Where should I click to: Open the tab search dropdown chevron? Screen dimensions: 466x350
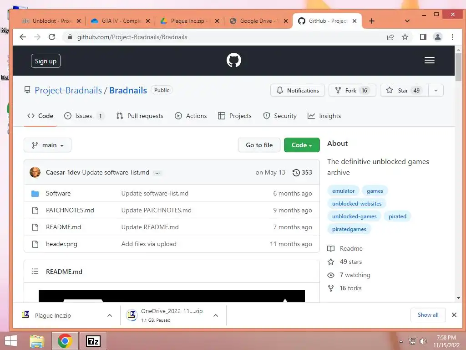click(407, 21)
